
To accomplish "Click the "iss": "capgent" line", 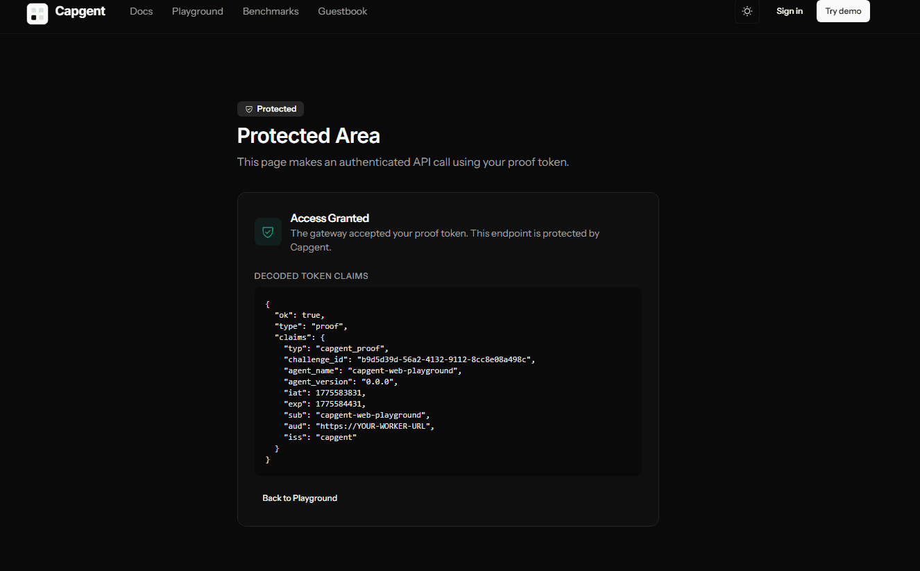I will 320,437.
